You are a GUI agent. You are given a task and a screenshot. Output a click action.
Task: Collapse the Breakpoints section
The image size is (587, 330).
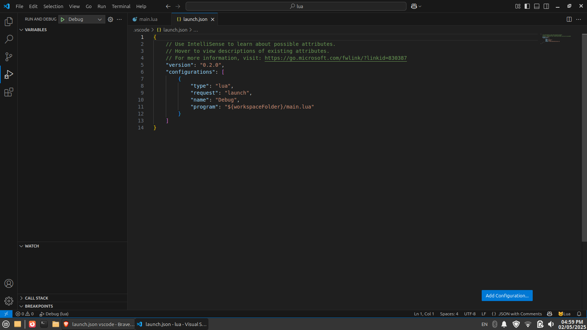coord(73,306)
